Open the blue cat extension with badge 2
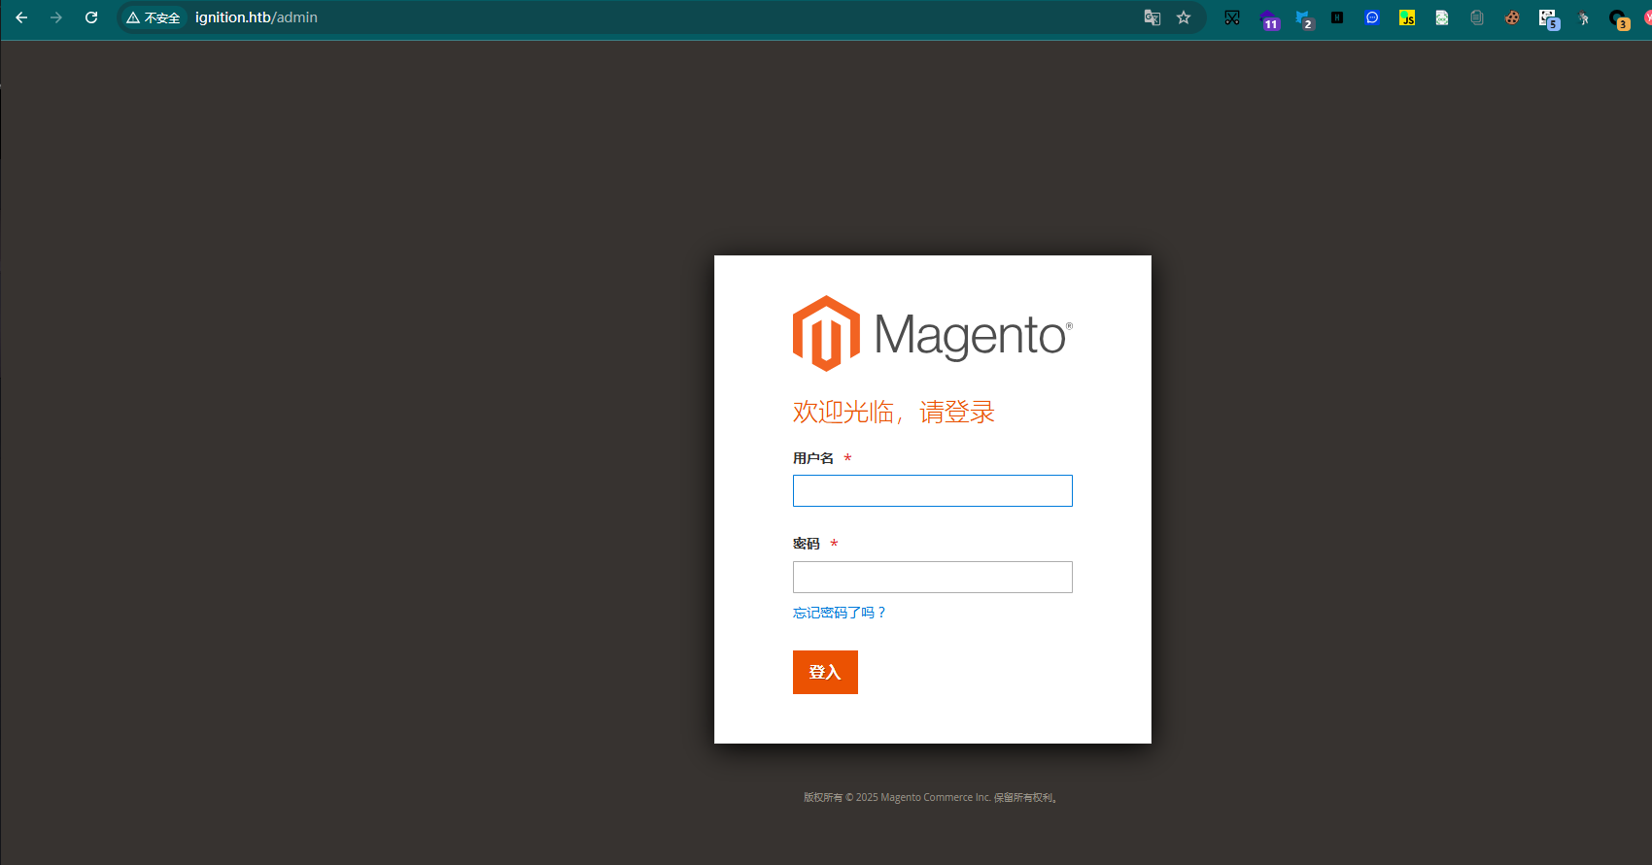Image resolution: width=1652 pixels, height=865 pixels. click(1303, 18)
